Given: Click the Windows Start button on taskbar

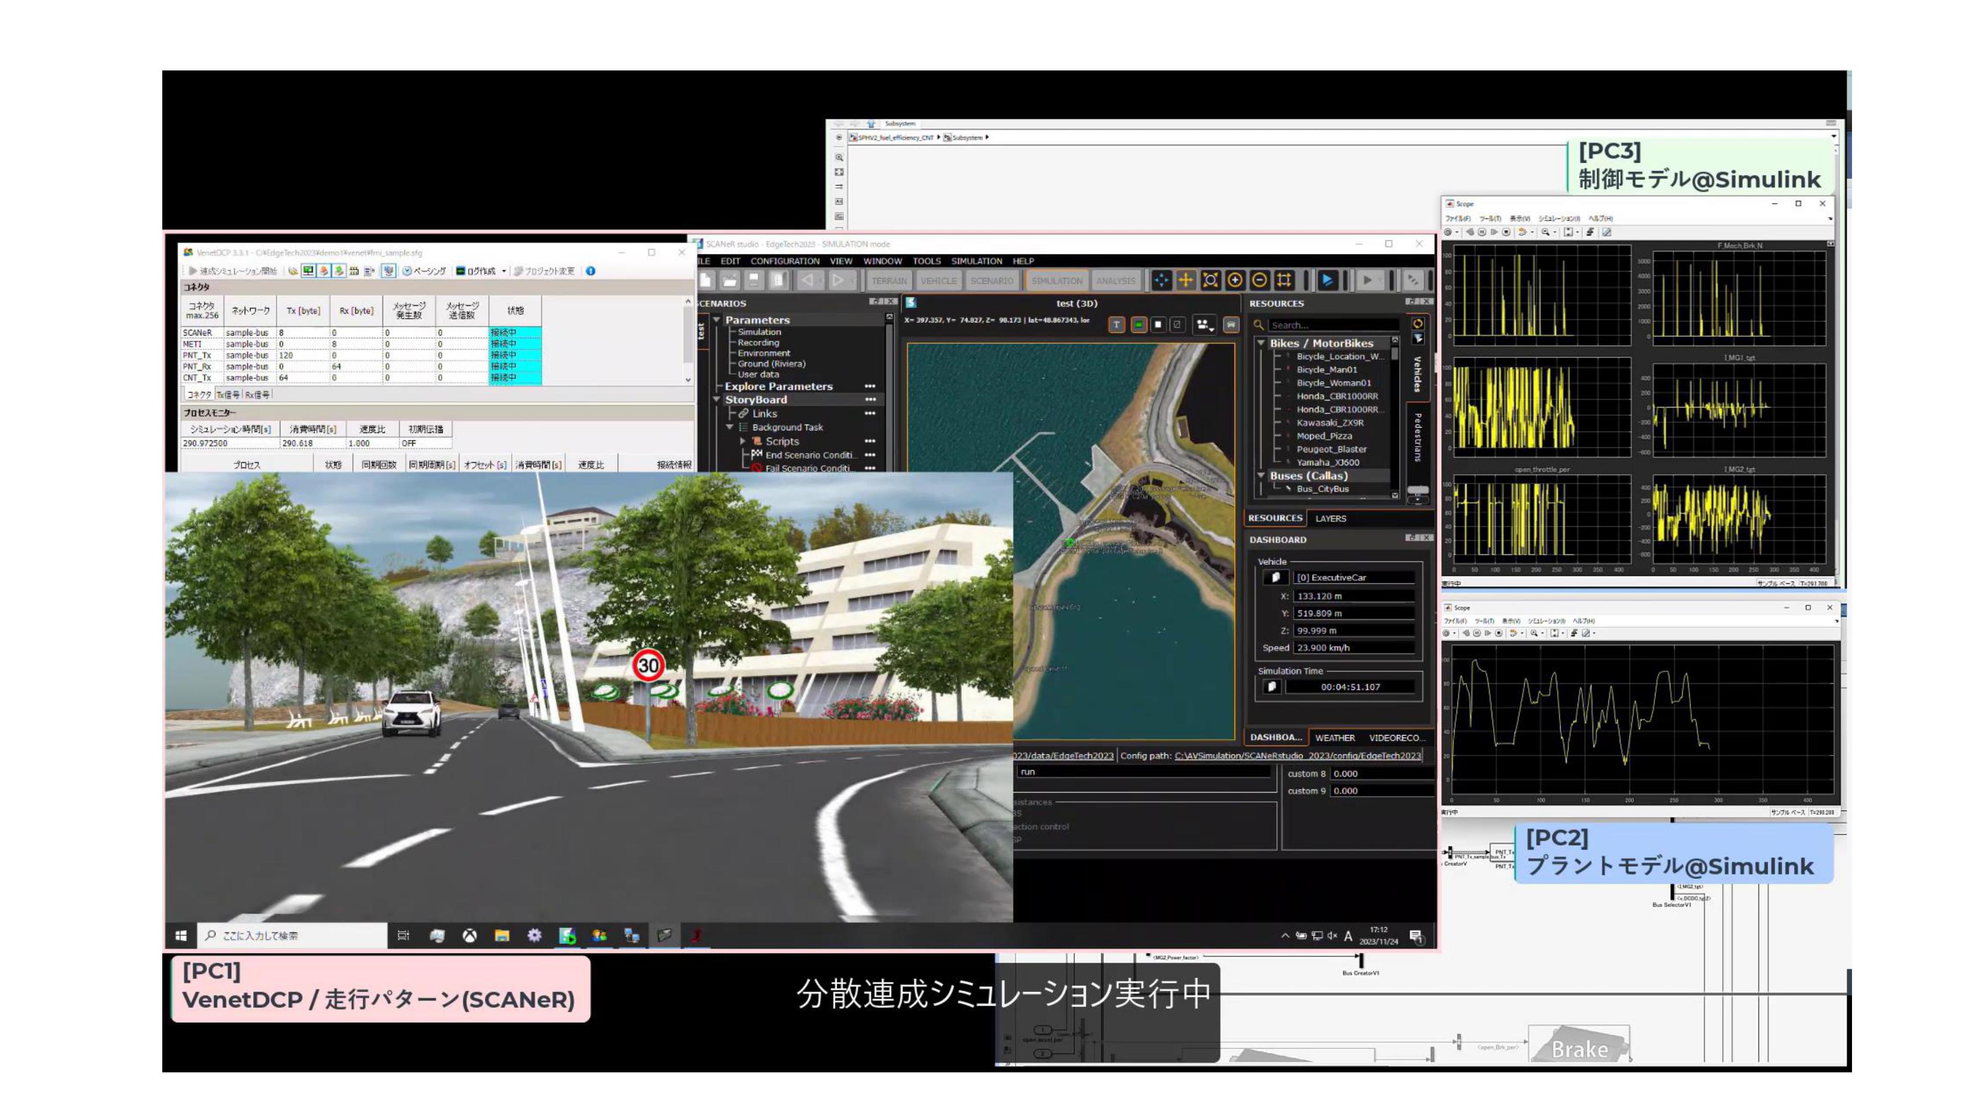Looking at the screenshot, I should [181, 936].
